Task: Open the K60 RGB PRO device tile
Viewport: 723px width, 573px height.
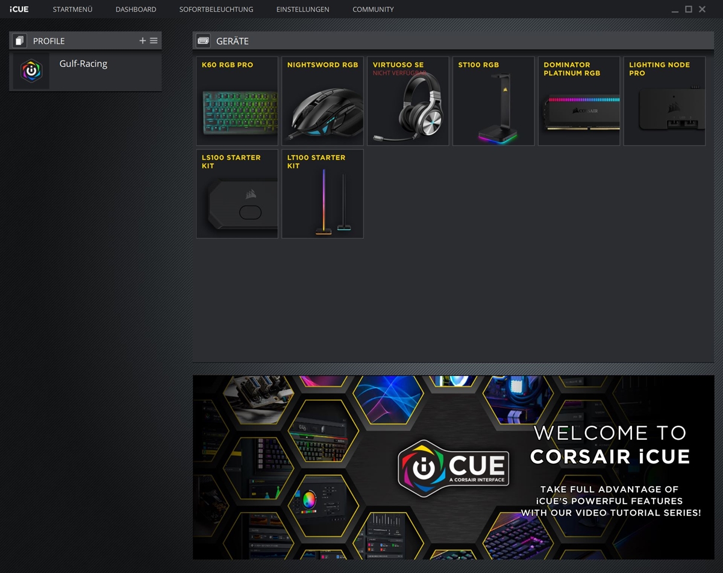Action: coord(237,101)
